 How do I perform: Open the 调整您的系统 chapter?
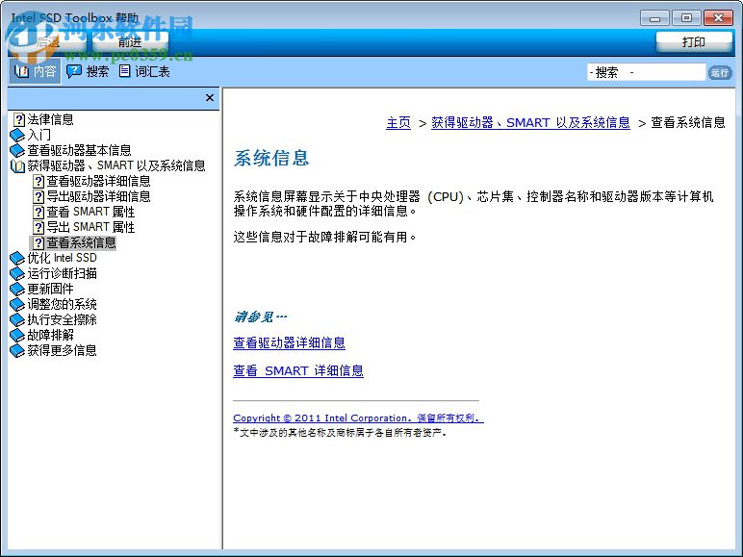pos(62,305)
